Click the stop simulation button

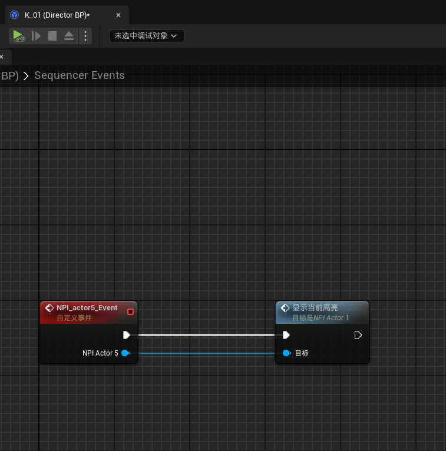(52, 36)
